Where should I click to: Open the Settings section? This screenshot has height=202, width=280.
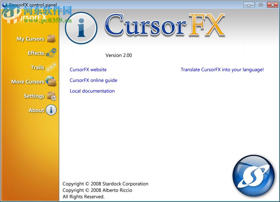34,96
